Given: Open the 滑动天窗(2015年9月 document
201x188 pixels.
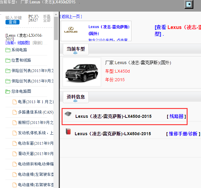Looking at the screenshot, I should click(36, 154).
